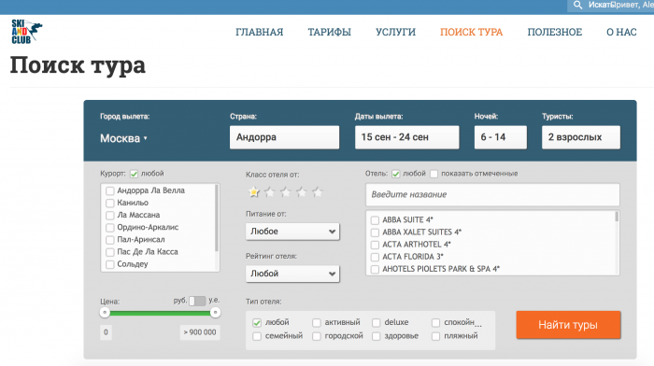
Task: Check the активный hotel type
Action: [x=317, y=323]
